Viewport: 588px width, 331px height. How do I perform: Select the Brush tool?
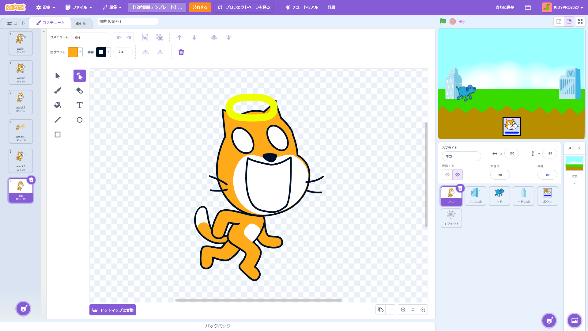(x=58, y=90)
